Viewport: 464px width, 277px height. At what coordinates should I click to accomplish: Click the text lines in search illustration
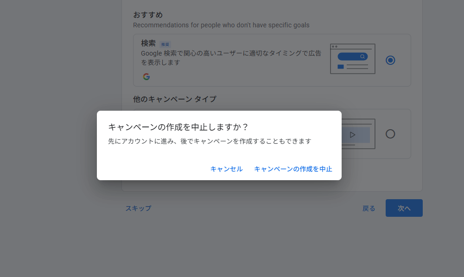coord(357,67)
